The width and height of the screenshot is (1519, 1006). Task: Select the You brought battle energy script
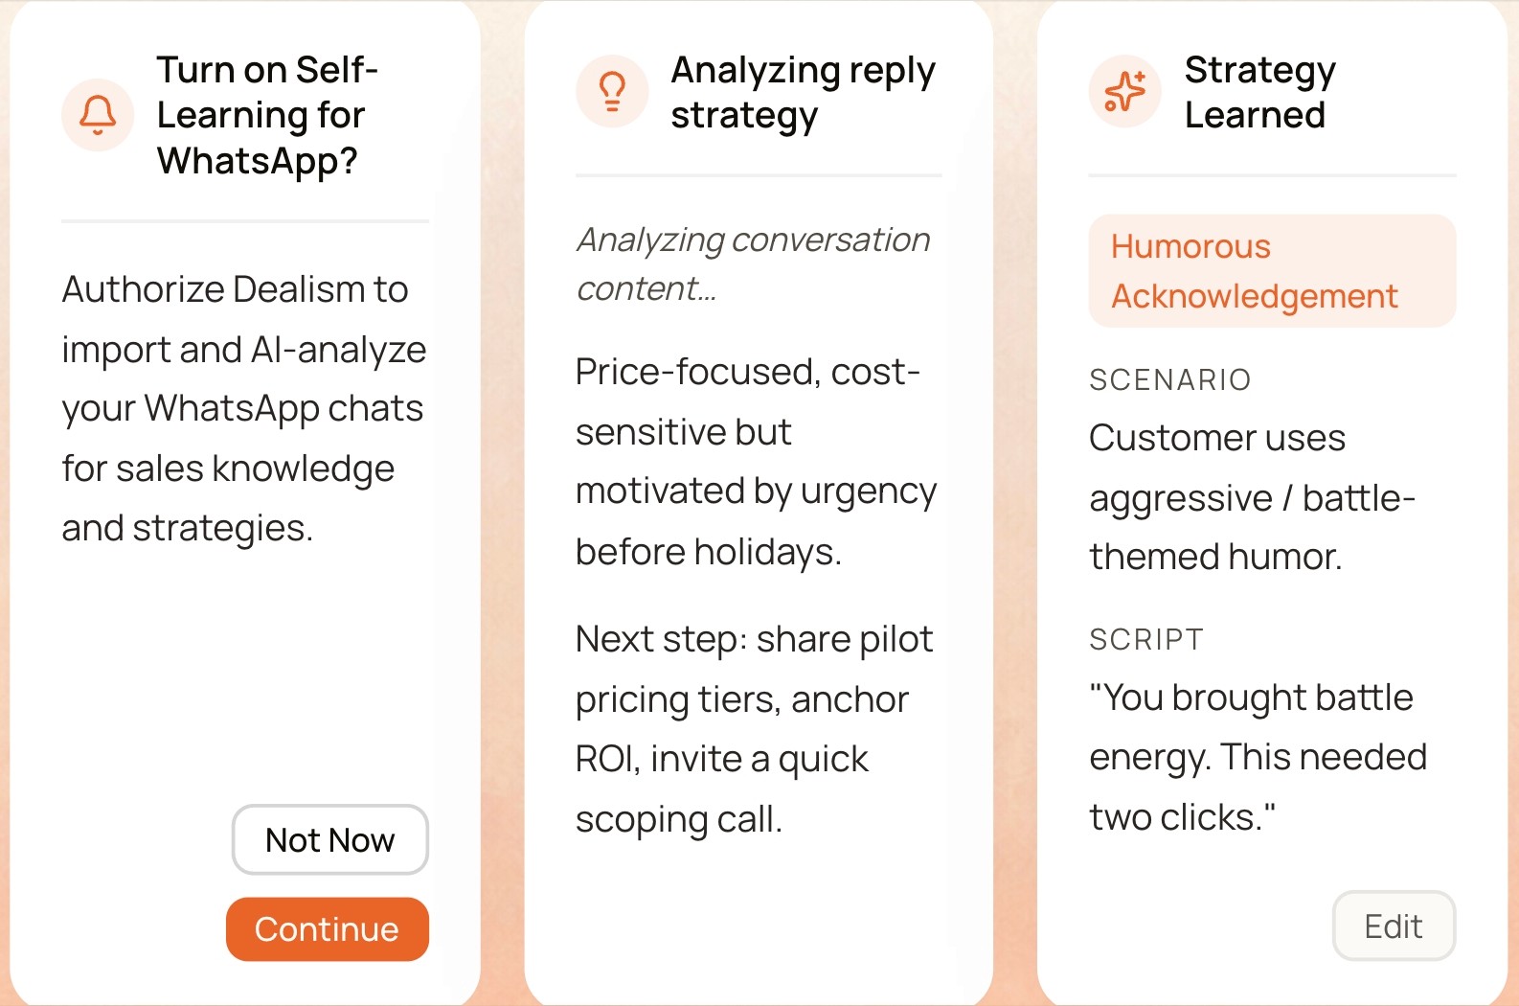[x=1258, y=757]
